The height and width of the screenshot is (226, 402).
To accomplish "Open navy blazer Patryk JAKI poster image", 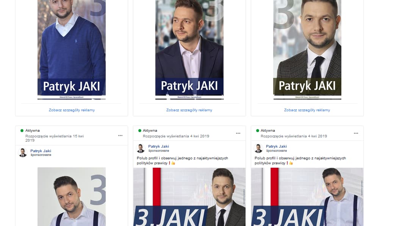I will click(x=189, y=50).
